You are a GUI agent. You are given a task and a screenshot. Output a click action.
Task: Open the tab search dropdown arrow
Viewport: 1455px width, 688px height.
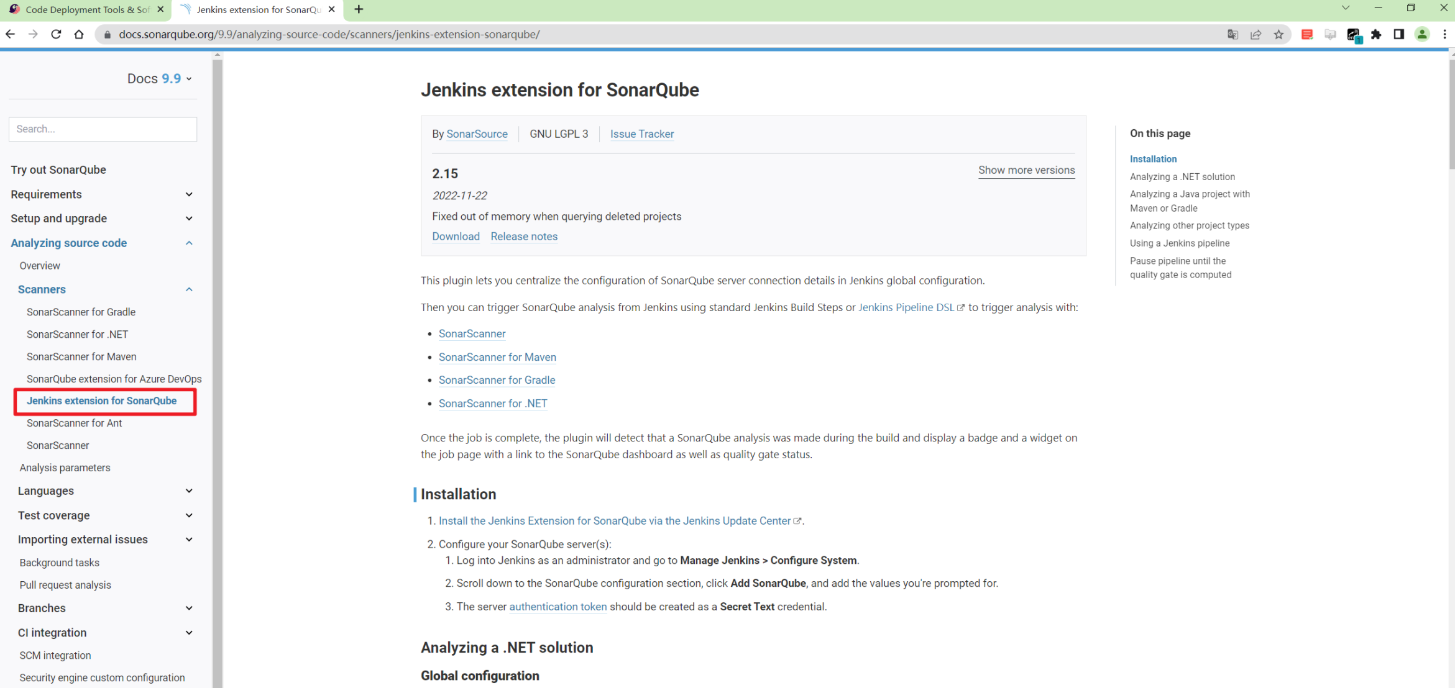tap(1346, 8)
